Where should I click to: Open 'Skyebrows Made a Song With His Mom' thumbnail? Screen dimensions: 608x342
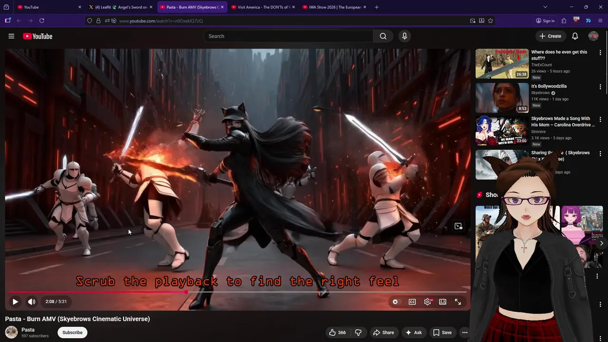(502, 130)
